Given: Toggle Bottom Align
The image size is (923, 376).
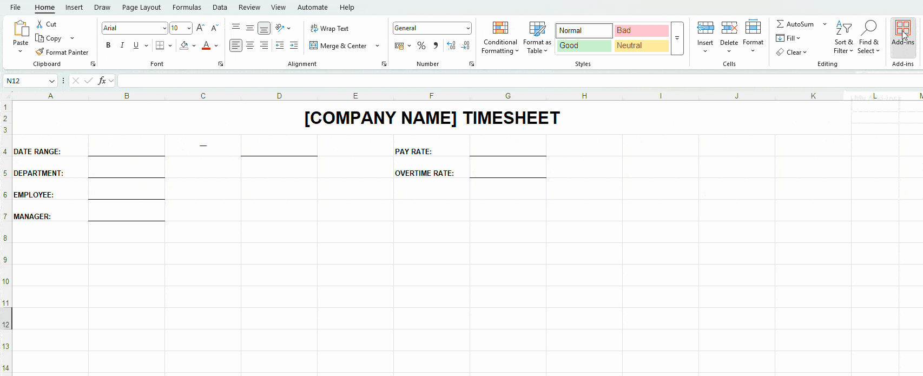Looking at the screenshot, I should 264,28.
